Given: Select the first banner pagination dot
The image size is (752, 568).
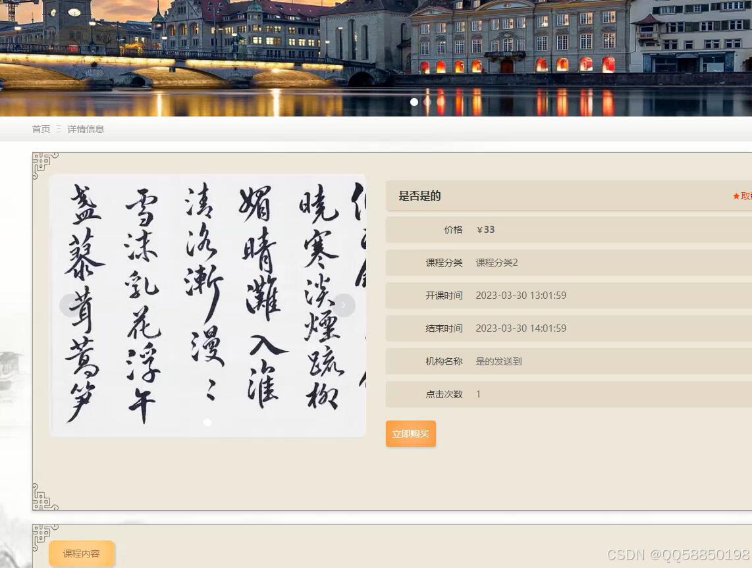Looking at the screenshot, I should pyautogui.click(x=414, y=102).
